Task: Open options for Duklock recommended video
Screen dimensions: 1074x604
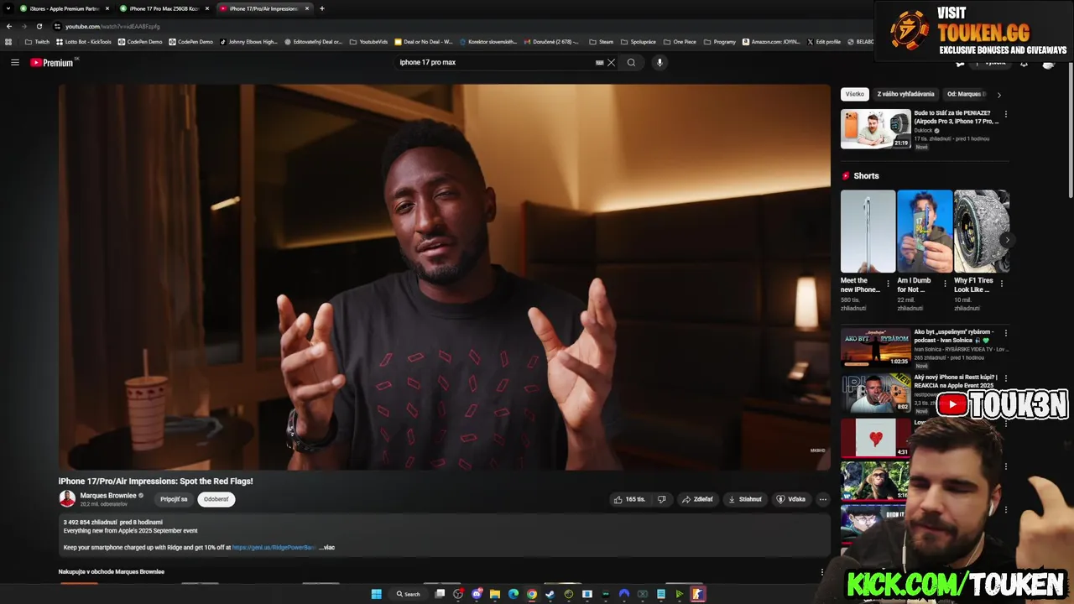Action: click(1005, 114)
